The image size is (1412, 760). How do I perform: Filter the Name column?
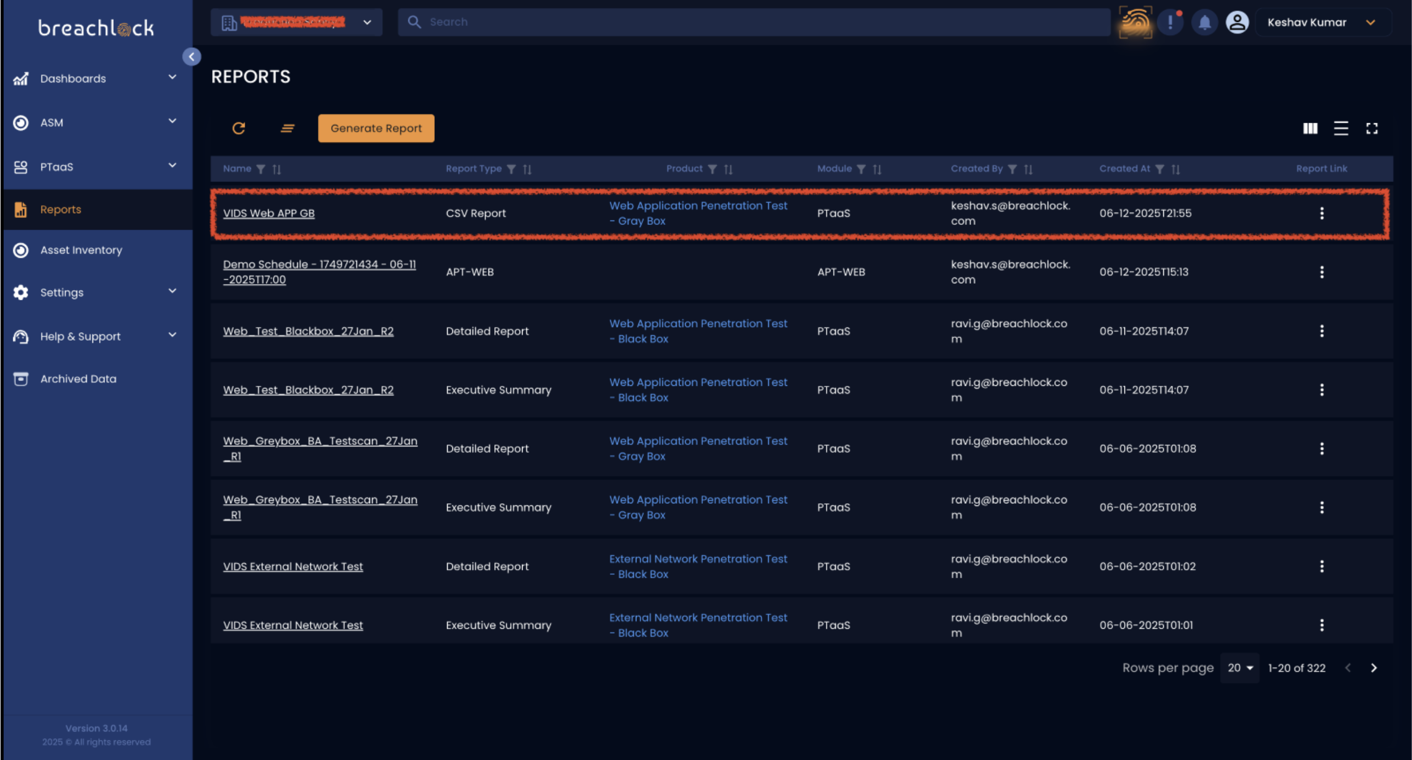(261, 170)
